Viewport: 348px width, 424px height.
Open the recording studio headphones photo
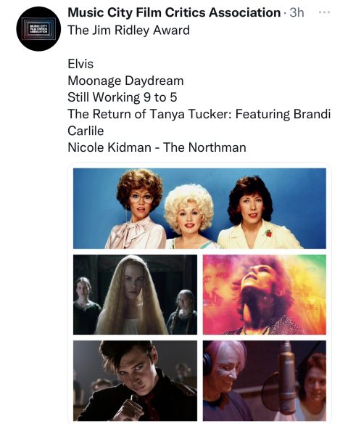pos(265,380)
